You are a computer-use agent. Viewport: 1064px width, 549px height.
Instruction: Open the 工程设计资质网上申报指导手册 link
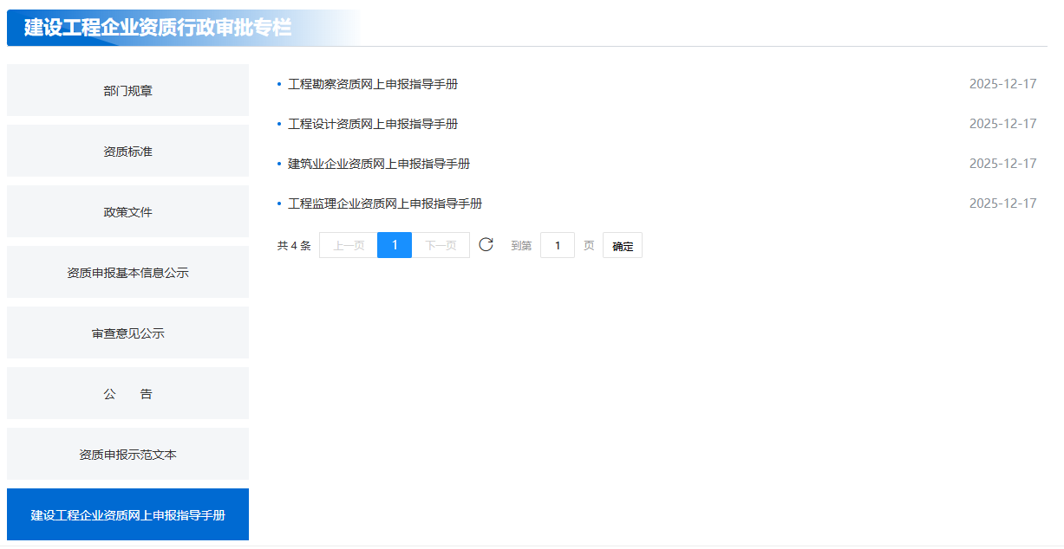tap(373, 124)
